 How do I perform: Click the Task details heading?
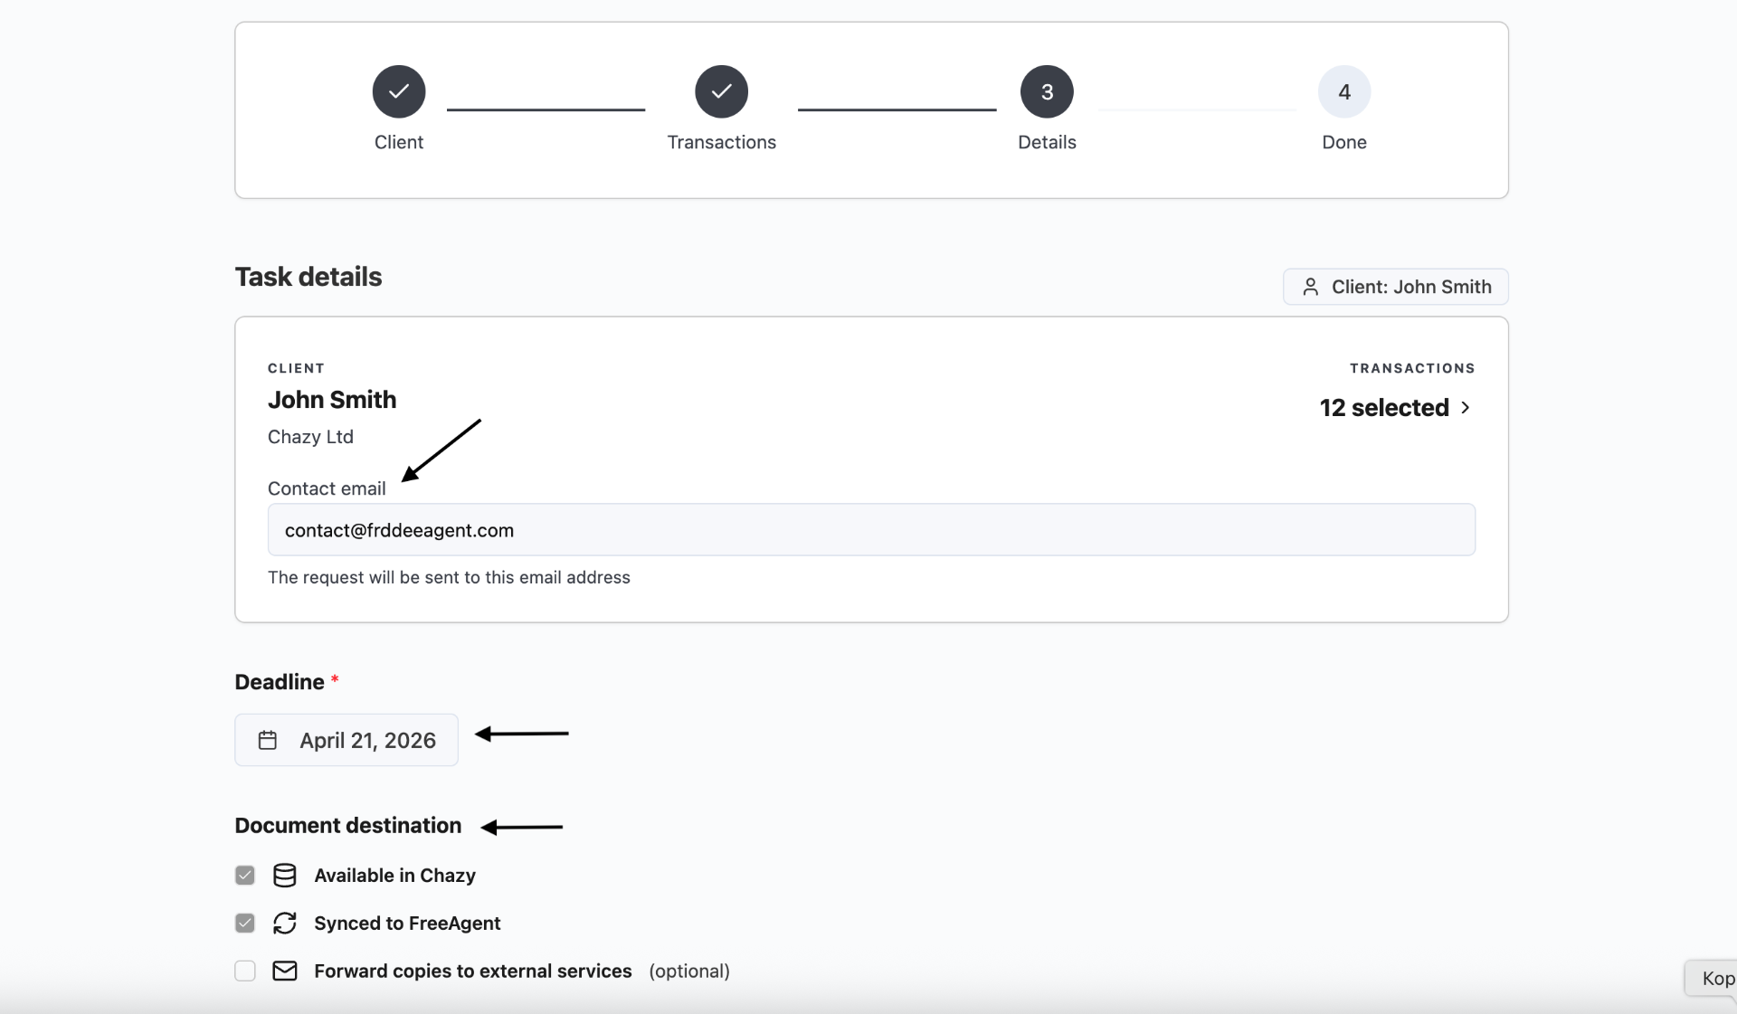308,277
